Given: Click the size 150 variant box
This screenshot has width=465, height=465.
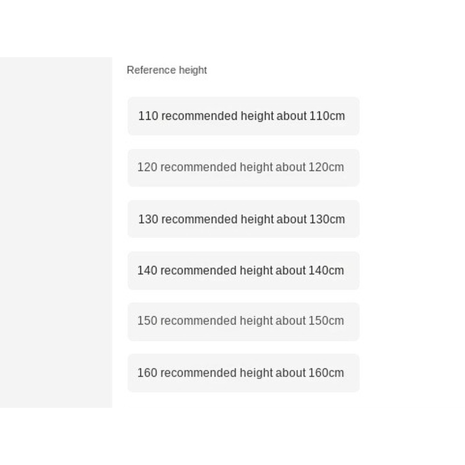Looking at the screenshot, I should pyautogui.click(x=243, y=322).
